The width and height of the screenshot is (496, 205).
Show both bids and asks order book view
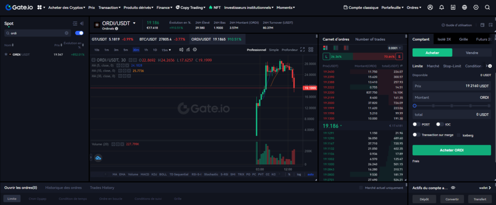pos(325,48)
